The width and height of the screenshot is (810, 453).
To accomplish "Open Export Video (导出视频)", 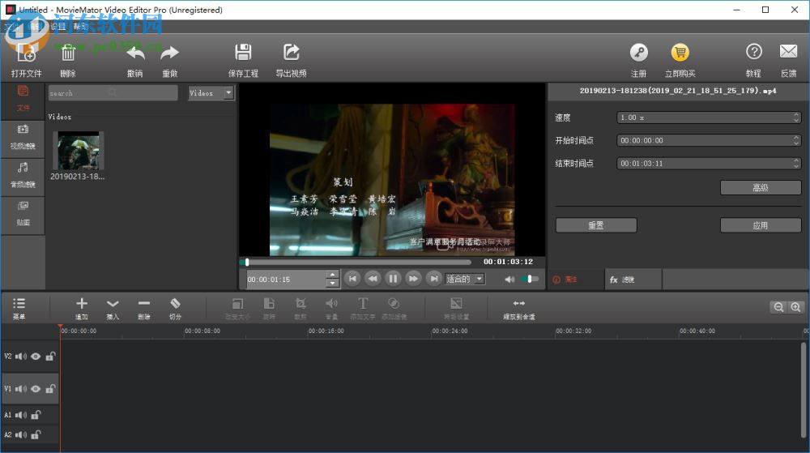I will point(292,53).
